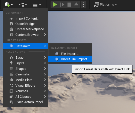
Task: Expand the Blueprints dropdown arrow
Action: click(26, 5)
